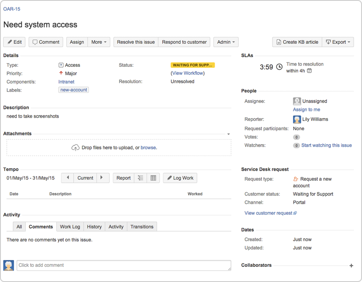The image size is (362, 282).
Task: Click the plus icon beside Collaborators
Action: click(x=351, y=266)
